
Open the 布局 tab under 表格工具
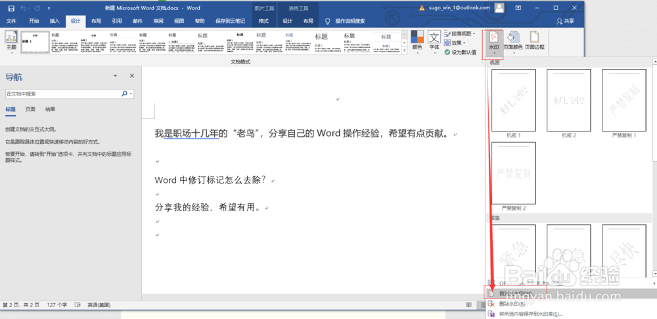(x=308, y=21)
